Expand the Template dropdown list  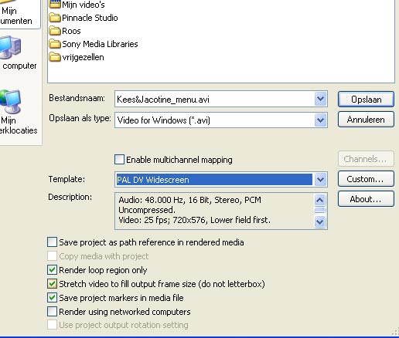(320, 179)
